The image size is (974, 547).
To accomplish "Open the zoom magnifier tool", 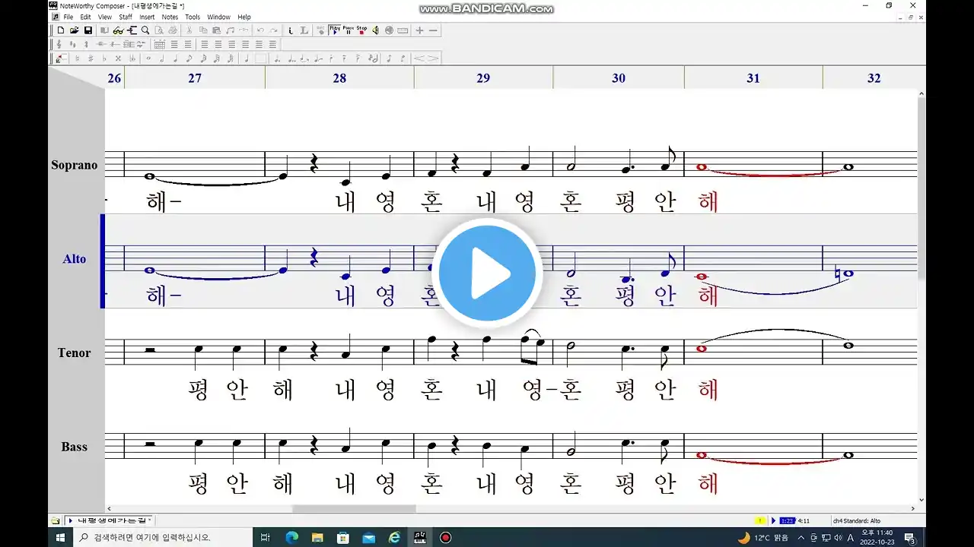I will 145,30.
